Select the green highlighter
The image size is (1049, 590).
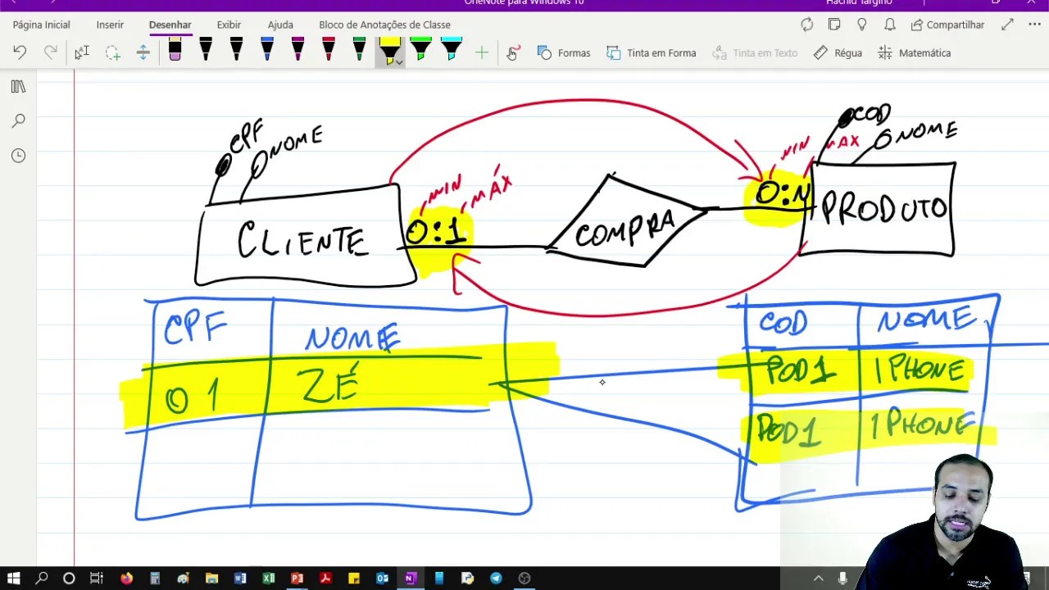point(420,51)
